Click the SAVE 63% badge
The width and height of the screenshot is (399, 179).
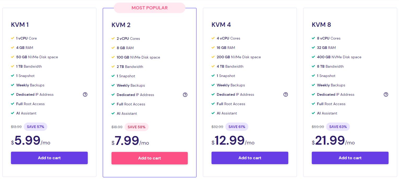point(338,127)
